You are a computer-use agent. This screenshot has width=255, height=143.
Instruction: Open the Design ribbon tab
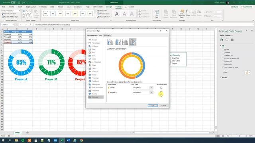click(109, 7)
